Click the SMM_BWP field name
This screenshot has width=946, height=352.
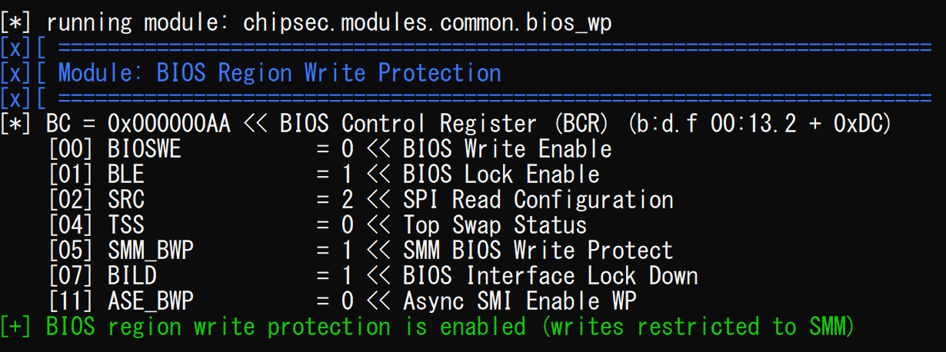click(151, 251)
